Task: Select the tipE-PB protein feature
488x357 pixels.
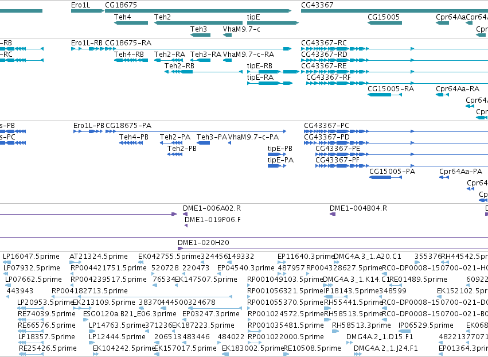Action: coord(277,154)
